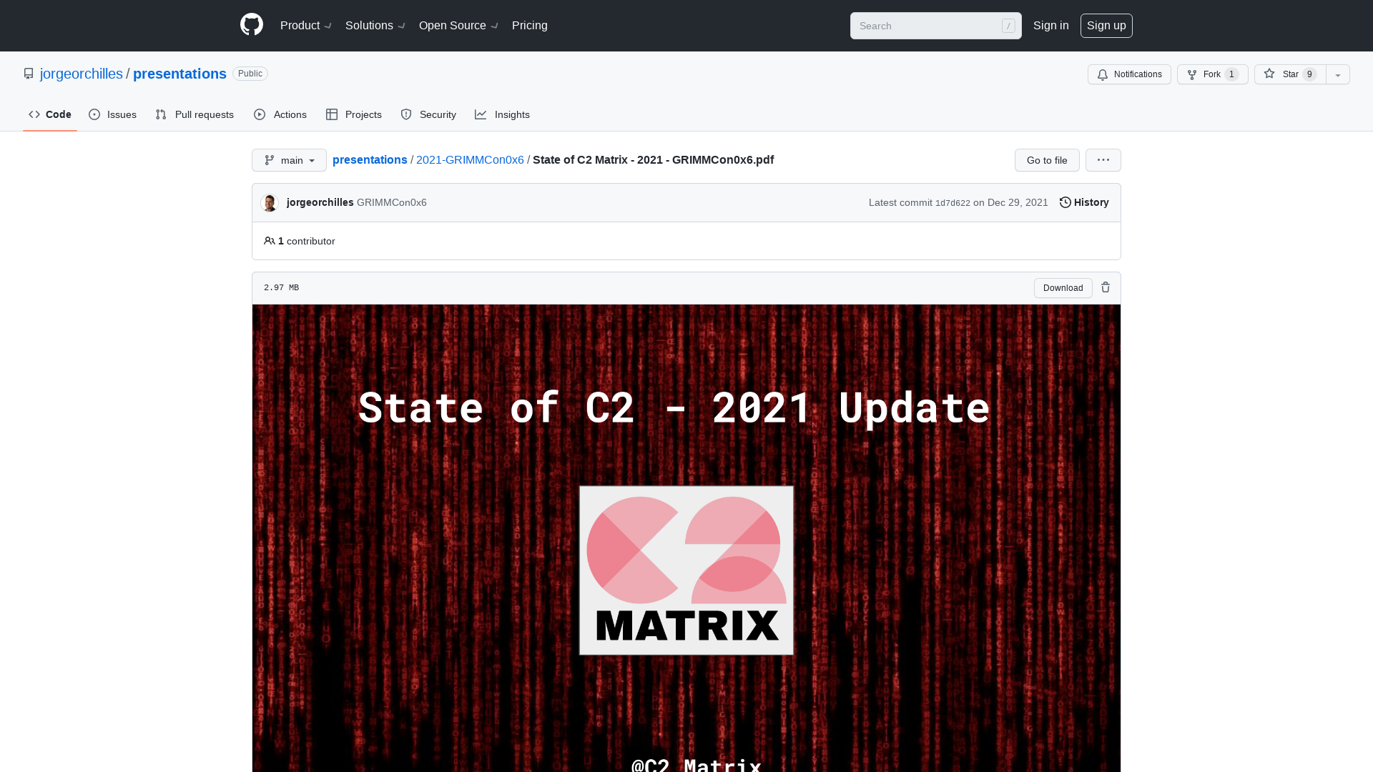Download the PDF file
The image size is (1373, 772).
1063,288
